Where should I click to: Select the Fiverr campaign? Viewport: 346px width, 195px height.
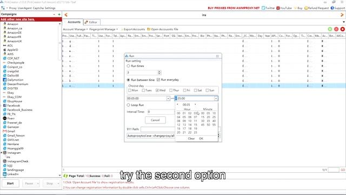point(11,118)
